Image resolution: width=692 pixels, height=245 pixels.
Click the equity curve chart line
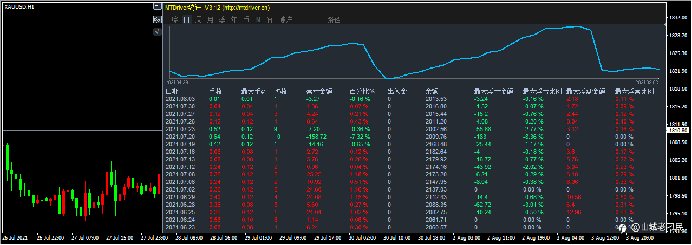coord(415,52)
